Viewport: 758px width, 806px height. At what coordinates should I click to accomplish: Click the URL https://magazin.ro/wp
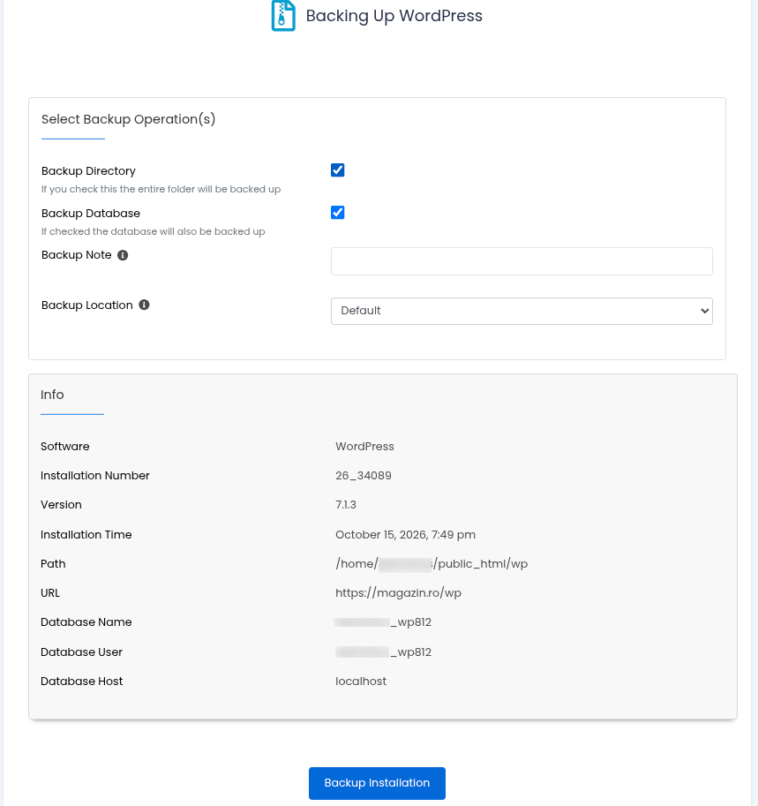[398, 592]
